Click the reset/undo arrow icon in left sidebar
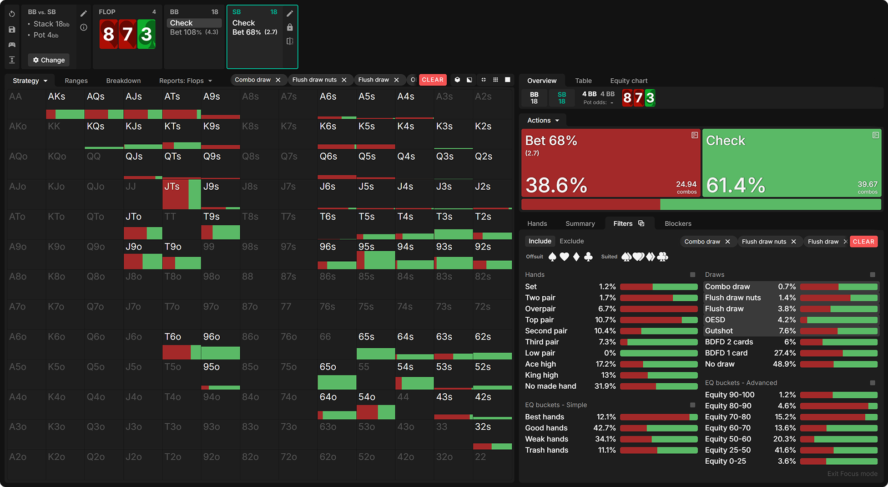 tap(12, 14)
